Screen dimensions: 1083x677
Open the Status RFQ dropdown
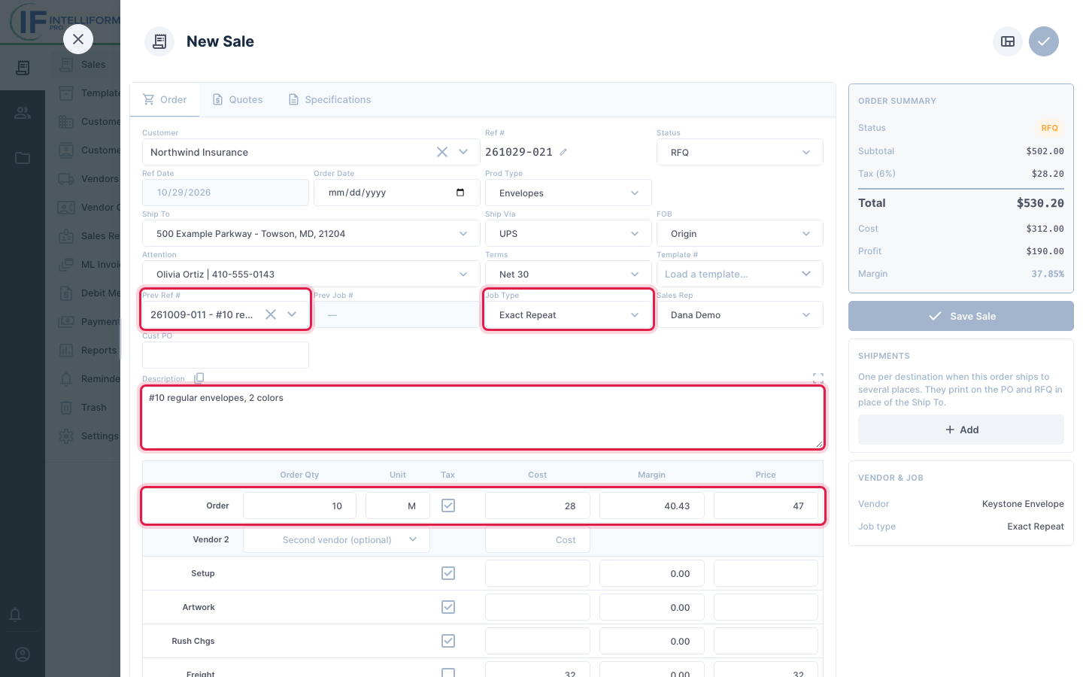(740, 152)
